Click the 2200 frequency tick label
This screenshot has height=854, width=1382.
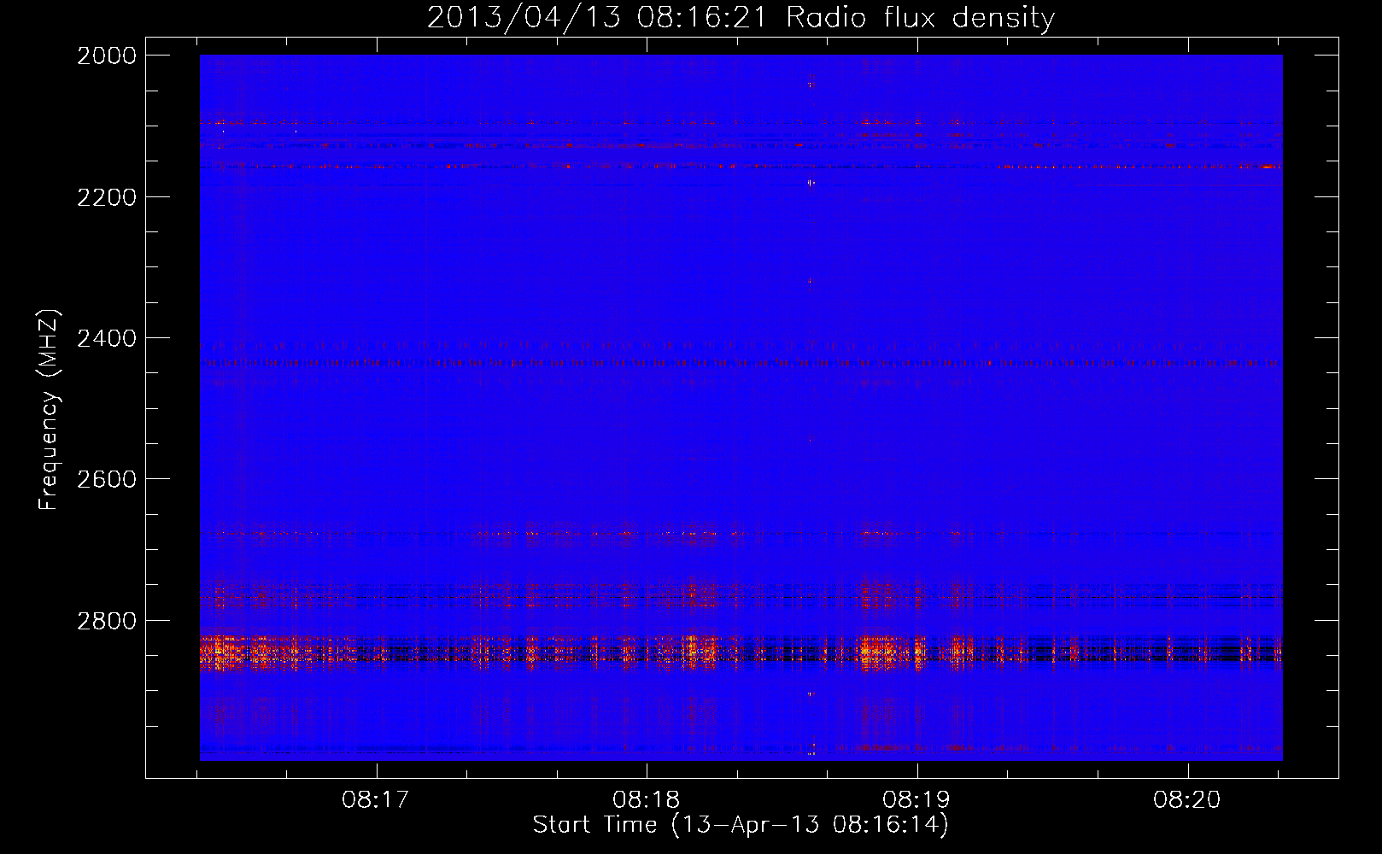(x=107, y=197)
